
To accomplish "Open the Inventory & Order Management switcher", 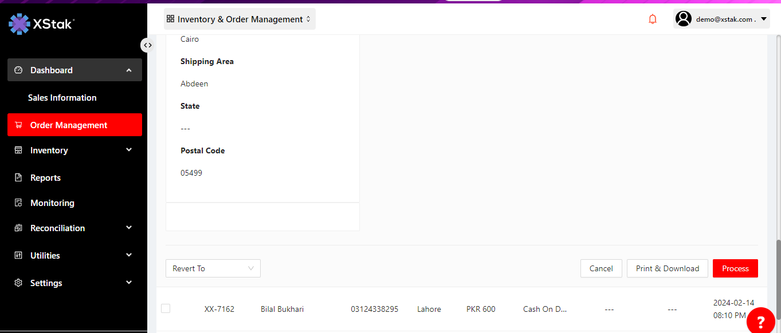I will 239,19.
